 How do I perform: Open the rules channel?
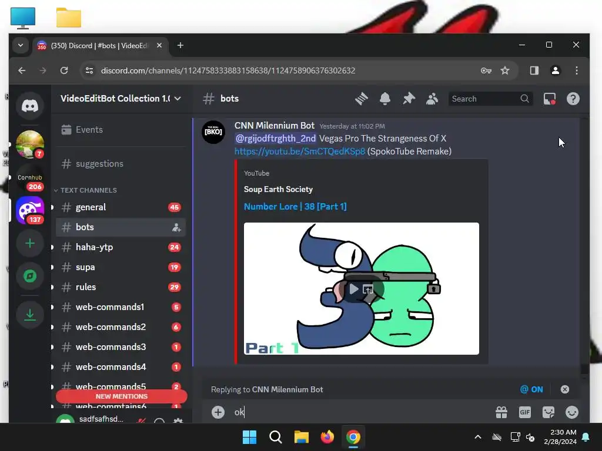120,287
